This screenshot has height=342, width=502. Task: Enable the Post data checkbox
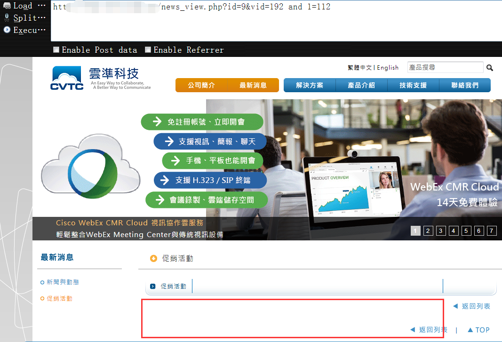56,50
